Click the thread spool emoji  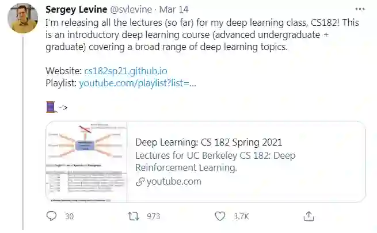coord(51,107)
